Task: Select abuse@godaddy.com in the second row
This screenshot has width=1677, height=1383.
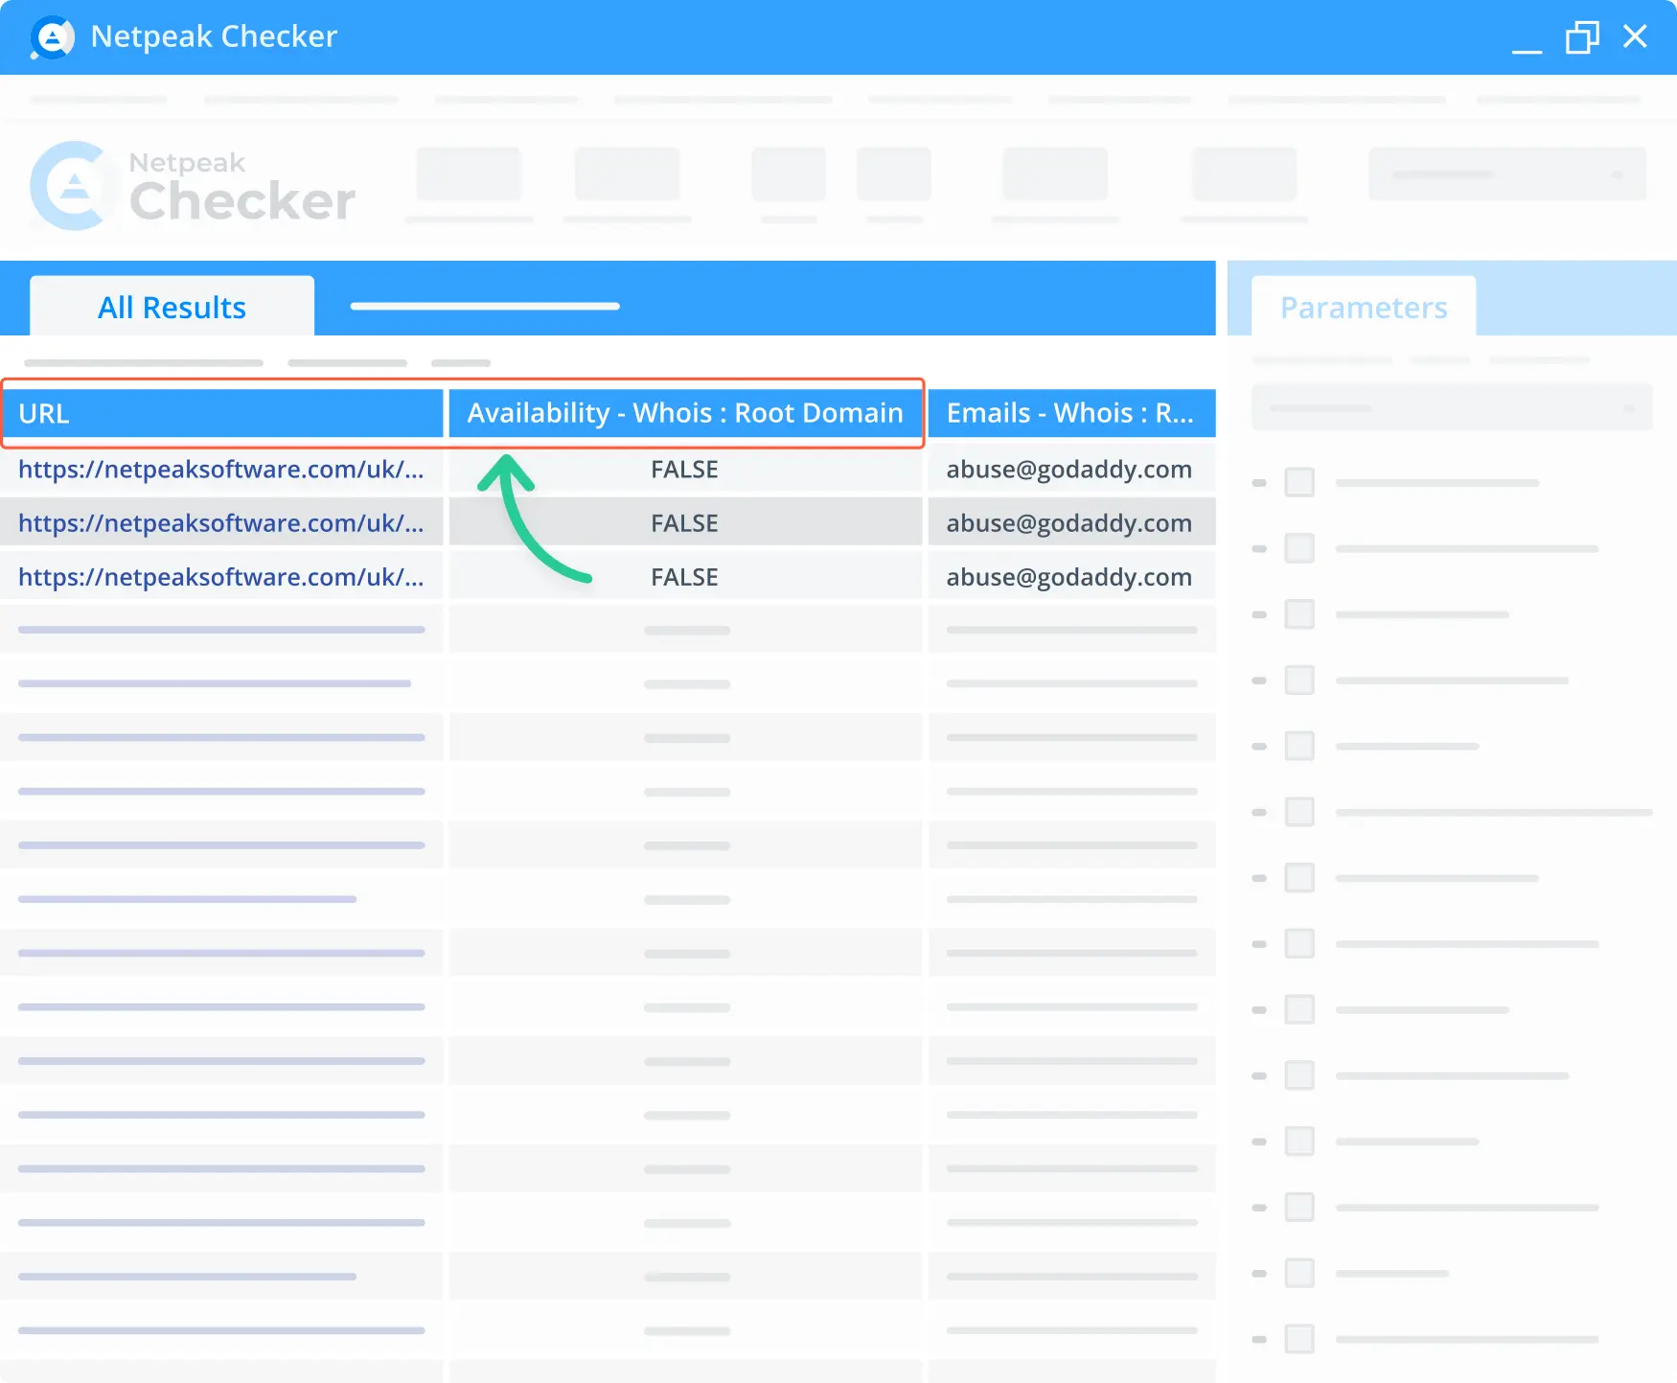Action: coord(1069,523)
